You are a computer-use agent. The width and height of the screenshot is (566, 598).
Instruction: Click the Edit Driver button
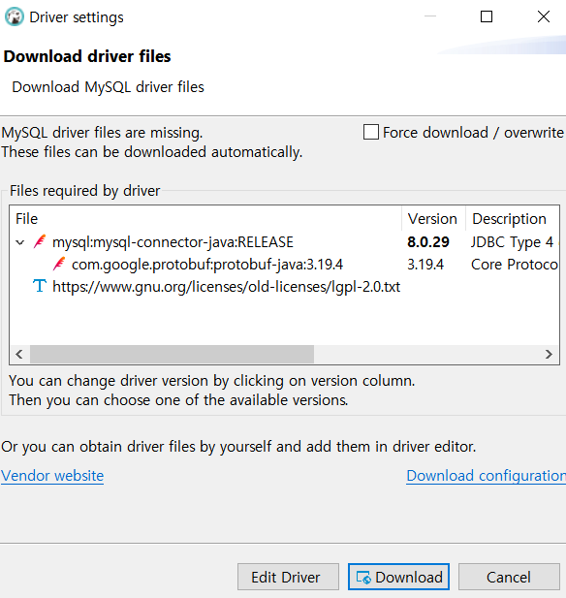[288, 577]
